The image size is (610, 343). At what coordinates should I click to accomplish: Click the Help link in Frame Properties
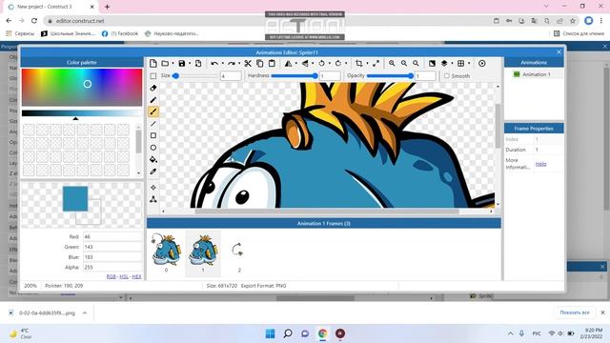540,164
